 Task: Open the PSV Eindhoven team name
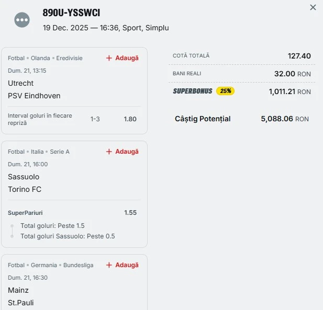tap(34, 96)
